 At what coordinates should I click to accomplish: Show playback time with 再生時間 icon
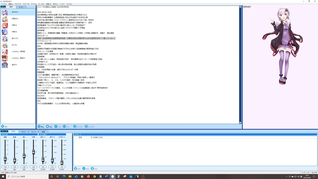(86, 126)
